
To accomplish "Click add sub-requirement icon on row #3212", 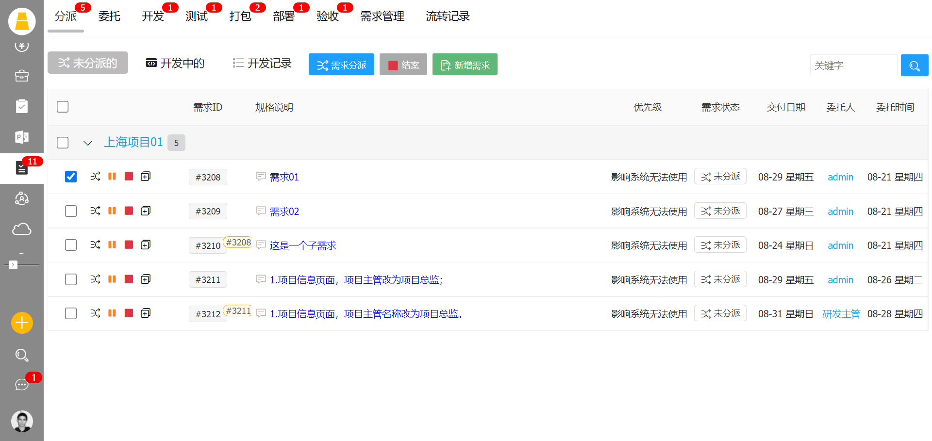I will pos(146,313).
